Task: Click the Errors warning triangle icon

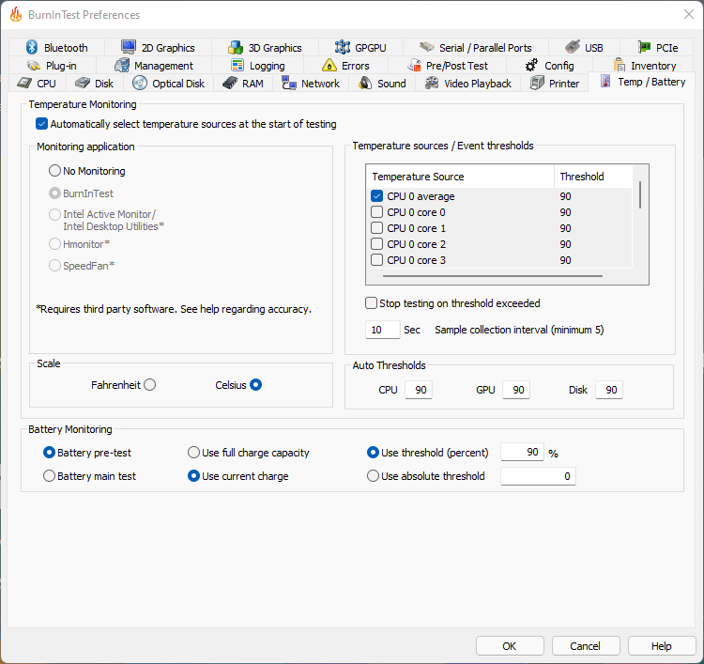Action: 329,65
